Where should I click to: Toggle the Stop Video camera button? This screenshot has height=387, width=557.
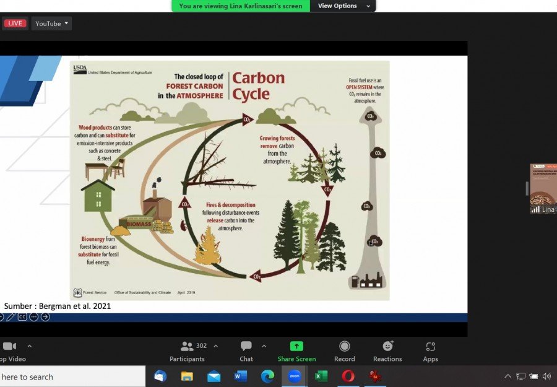click(9, 347)
